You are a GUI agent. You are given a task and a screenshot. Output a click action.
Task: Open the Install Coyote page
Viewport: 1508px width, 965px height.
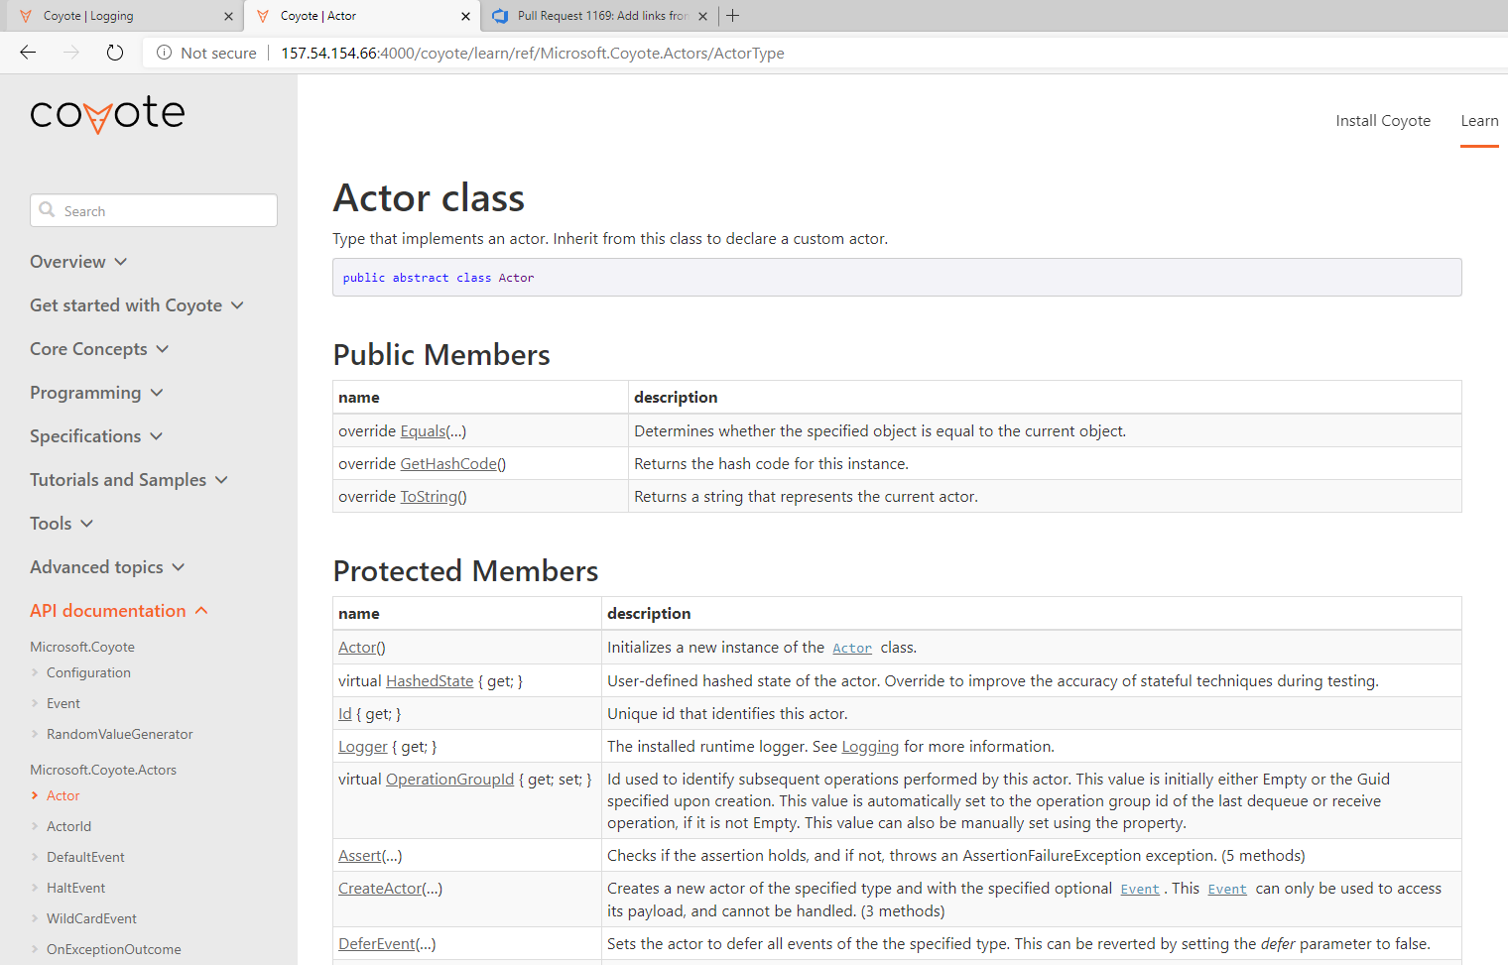click(x=1383, y=120)
